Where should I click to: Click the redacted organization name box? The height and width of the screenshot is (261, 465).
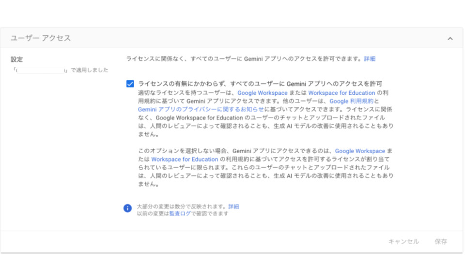click(x=41, y=71)
